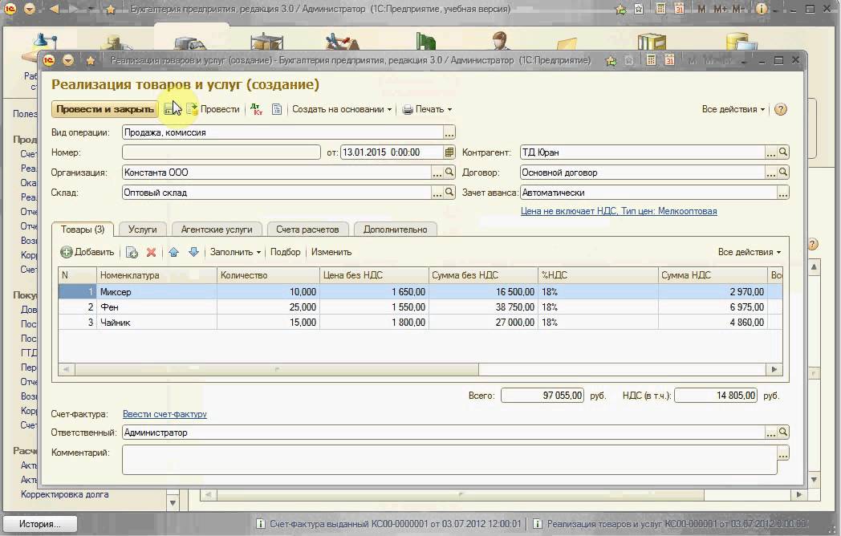Delete selected row with red X
Image resolution: width=841 pixels, height=536 pixels.
pos(151,252)
